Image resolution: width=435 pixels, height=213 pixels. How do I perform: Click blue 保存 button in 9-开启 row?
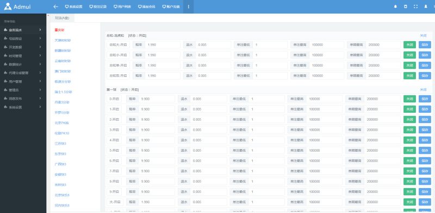(x=425, y=192)
